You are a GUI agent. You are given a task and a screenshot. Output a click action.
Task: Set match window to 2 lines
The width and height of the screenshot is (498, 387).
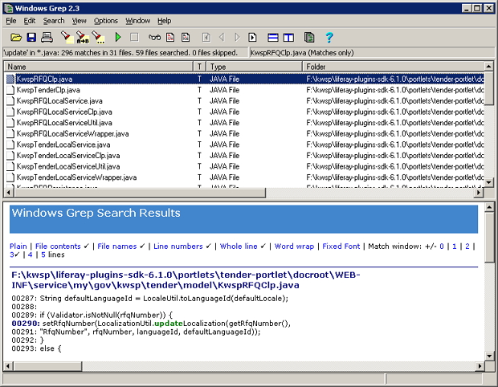(x=467, y=246)
